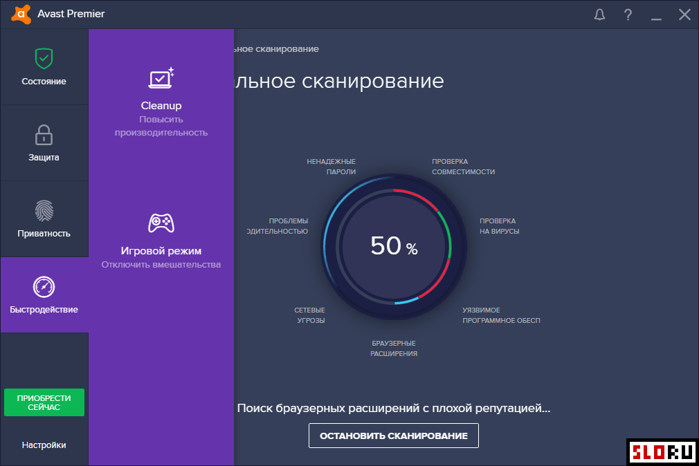Open help via the question mark icon
The width and height of the screenshot is (699, 466).
[628, 15]
